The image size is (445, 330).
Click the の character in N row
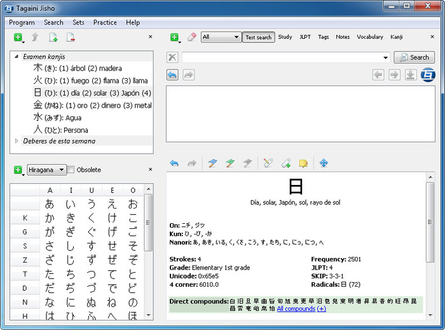133,302
